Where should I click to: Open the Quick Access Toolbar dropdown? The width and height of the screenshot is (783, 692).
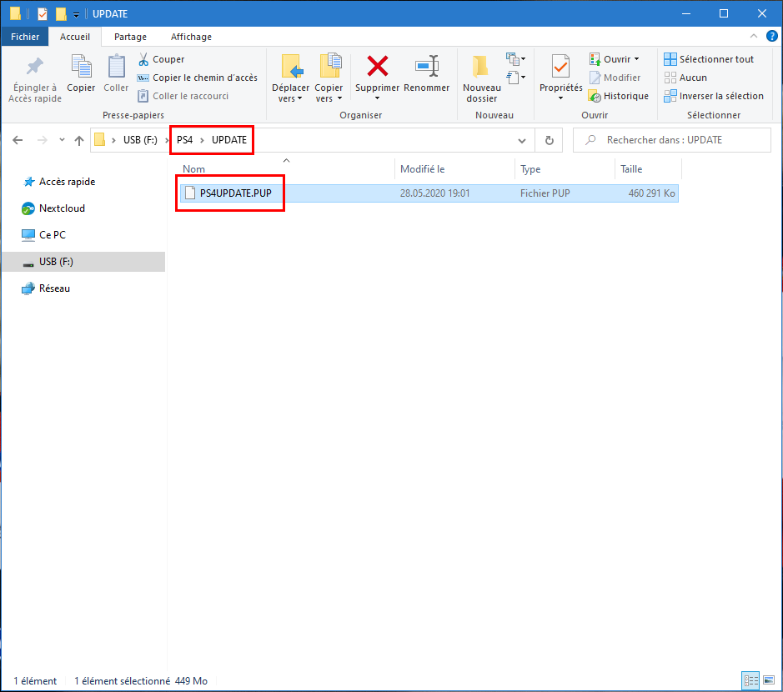click(77, 15)
